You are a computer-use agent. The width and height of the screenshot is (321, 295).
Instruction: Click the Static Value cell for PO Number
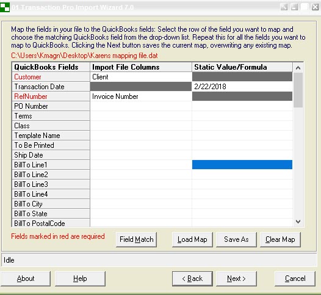(242, 106)
